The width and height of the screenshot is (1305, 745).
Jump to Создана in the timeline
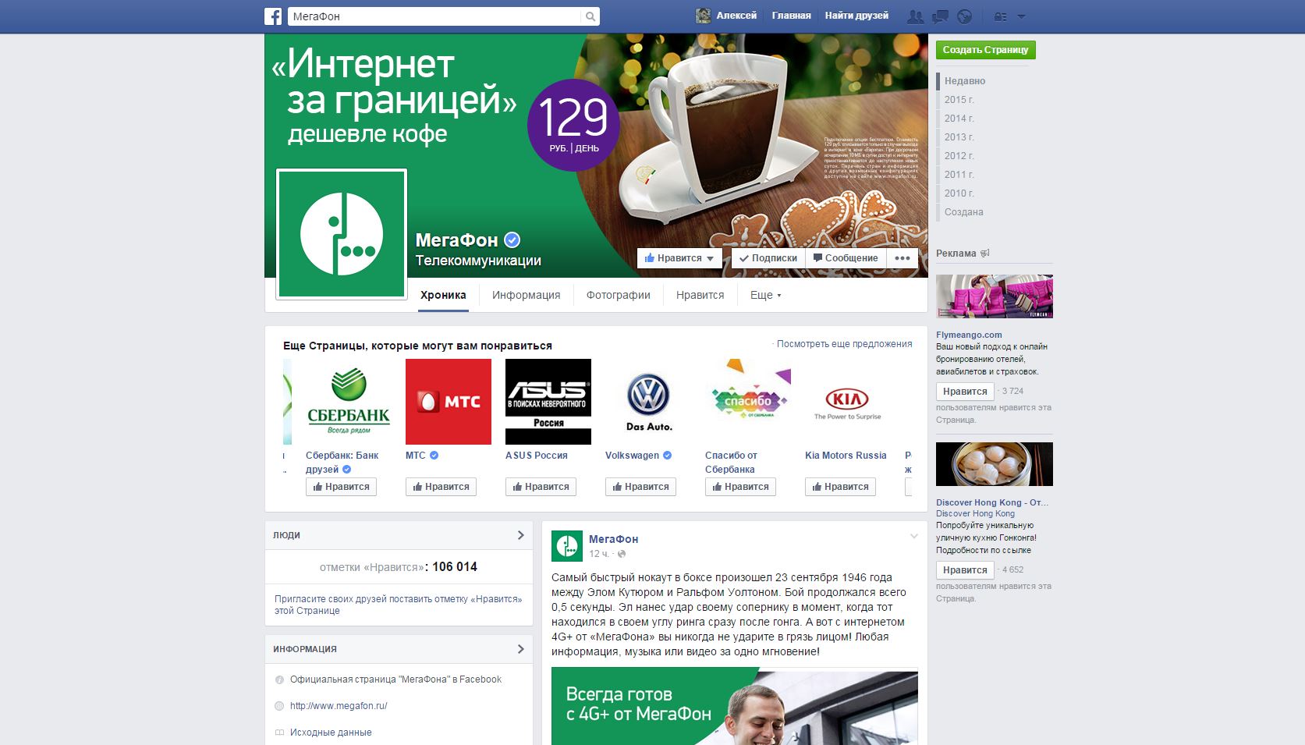coord(963,212)
